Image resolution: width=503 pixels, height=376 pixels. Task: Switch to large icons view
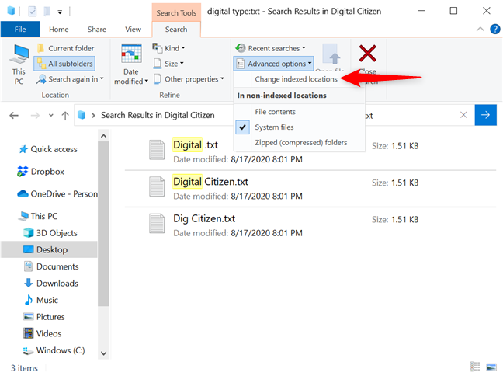pos(491,367)
